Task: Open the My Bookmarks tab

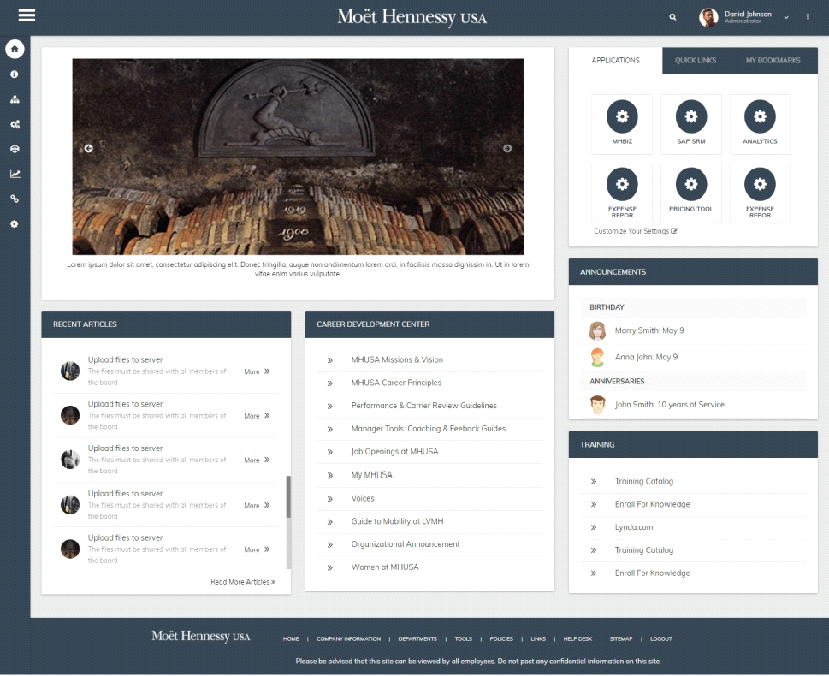Action: coord(773,60)
